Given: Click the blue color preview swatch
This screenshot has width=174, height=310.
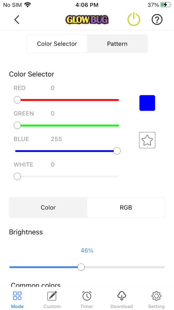Looking at the screenshot, I should (x=147, y=103).
